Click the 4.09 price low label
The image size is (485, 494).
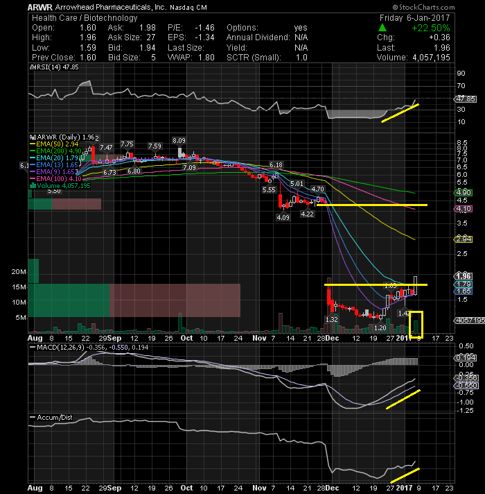tap(283, 217)
